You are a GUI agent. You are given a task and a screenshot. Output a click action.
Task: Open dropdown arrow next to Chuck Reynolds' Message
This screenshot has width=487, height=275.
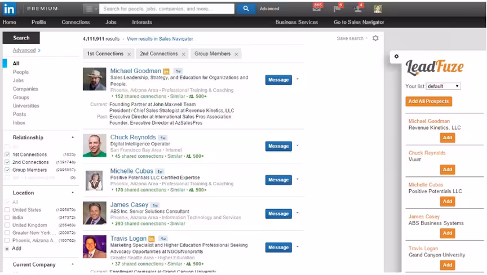[298, 145]
